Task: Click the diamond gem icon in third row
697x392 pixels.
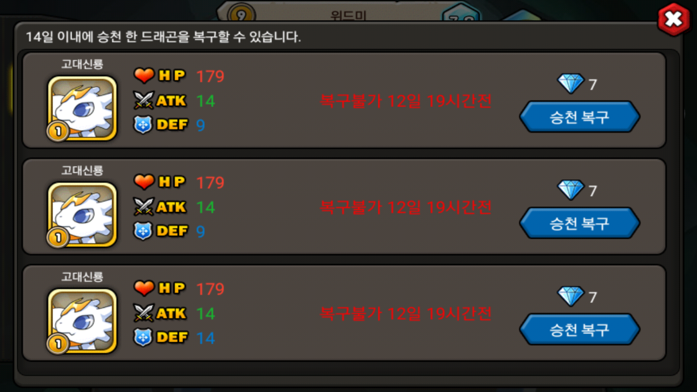Action: [x=571, y=296]
